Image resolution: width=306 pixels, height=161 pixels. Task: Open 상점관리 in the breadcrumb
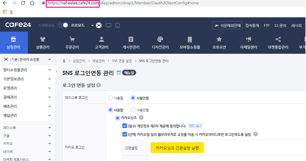pyautogui.click(x=79, y=61)
